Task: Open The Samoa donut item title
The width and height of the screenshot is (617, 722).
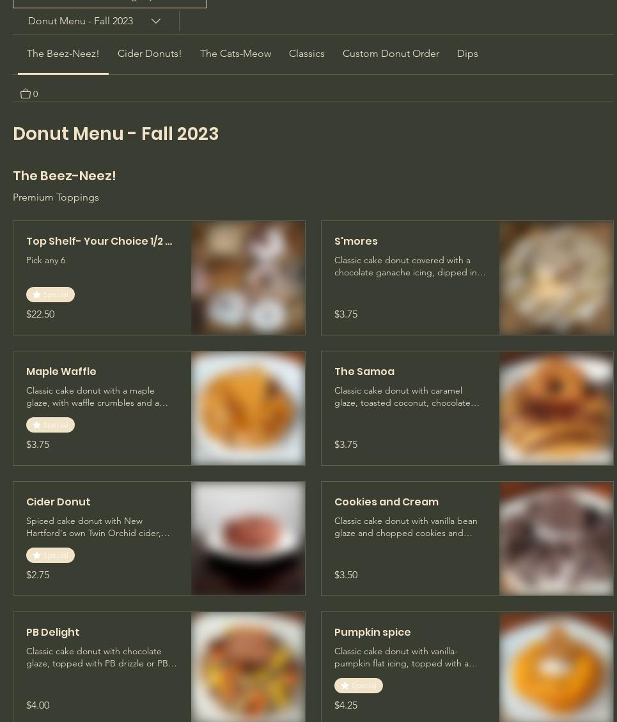Action: tap(364, 372)
